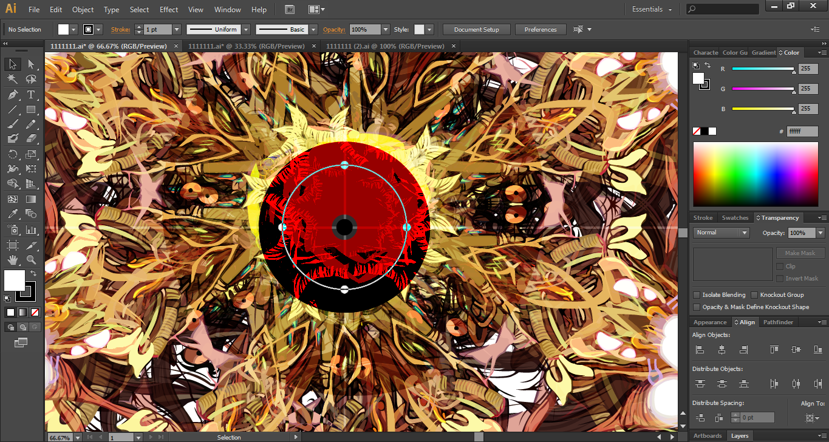
Task: Toggle the Clip checkbox in Transparency panel
Action: pos(780,267)
